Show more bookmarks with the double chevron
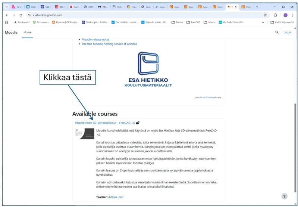Screen dimensions: 298x207 click(263, 22)
